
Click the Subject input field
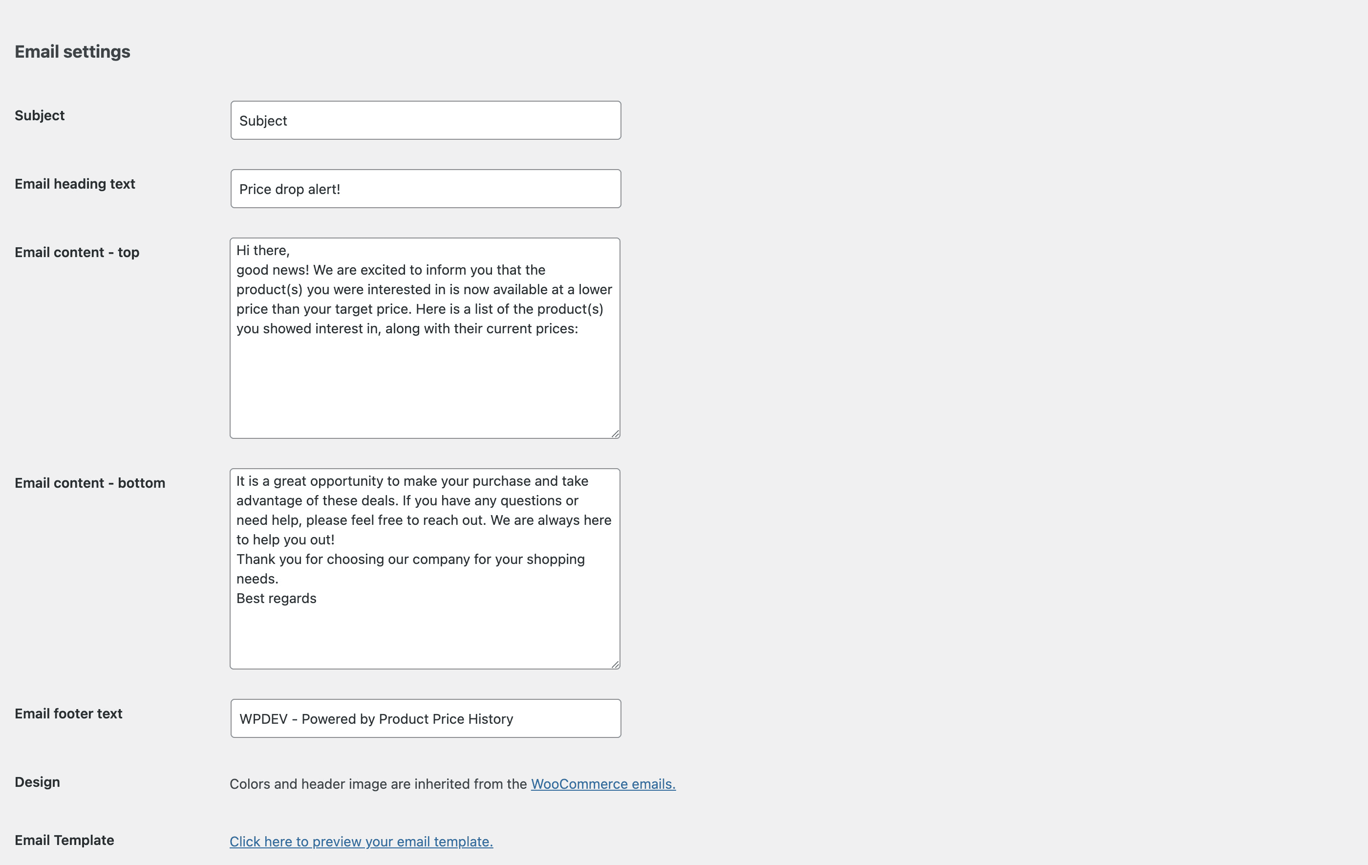[x=425, y=121]
